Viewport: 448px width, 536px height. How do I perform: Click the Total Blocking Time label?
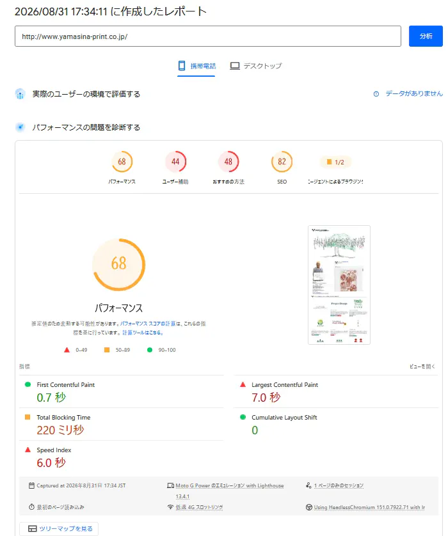click(63, 418)
